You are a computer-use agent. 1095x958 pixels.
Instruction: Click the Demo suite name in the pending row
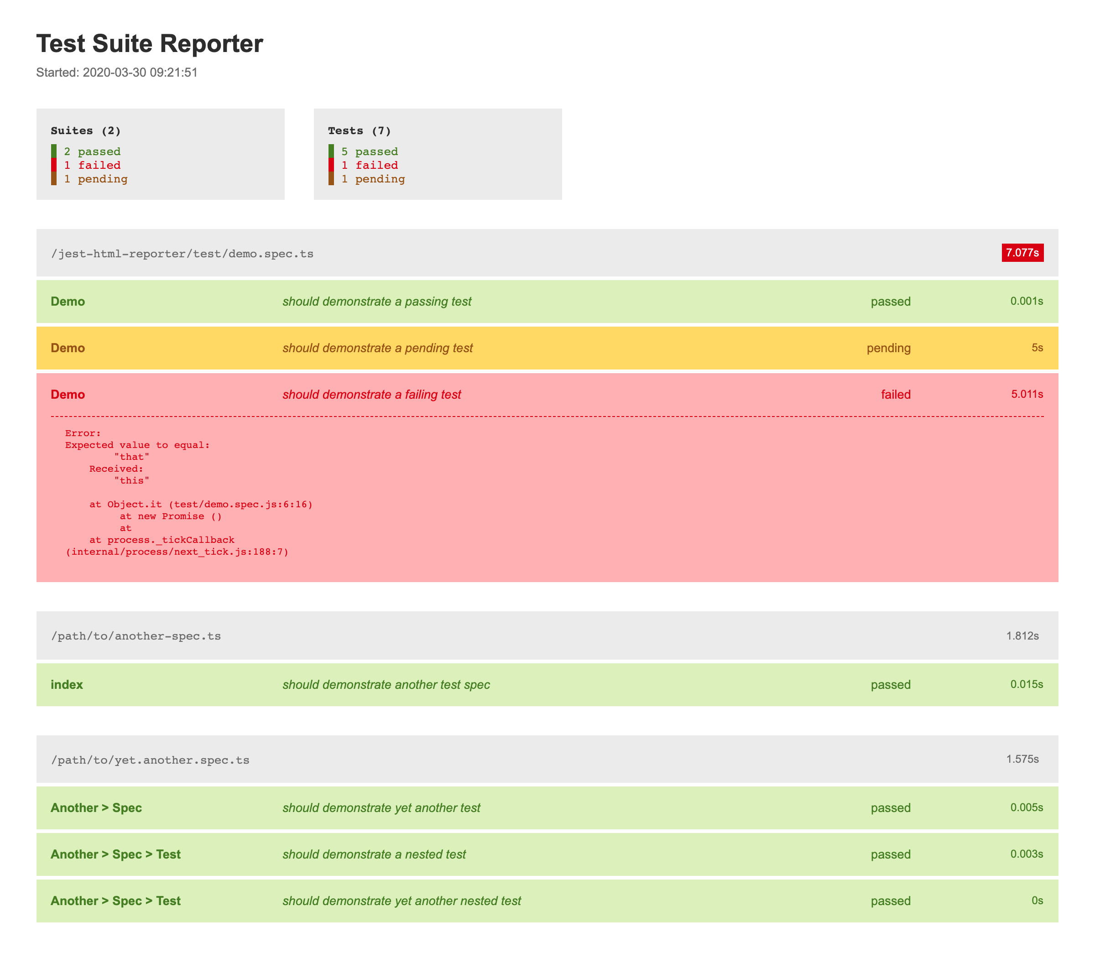(x=68, y=348)
